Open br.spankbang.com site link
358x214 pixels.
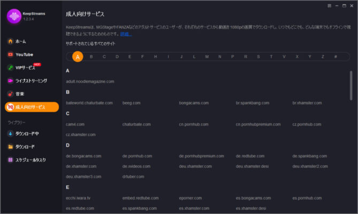253,103
